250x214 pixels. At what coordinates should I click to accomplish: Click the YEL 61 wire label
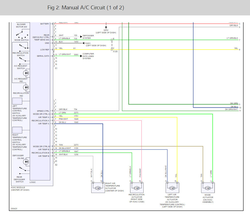67,48
